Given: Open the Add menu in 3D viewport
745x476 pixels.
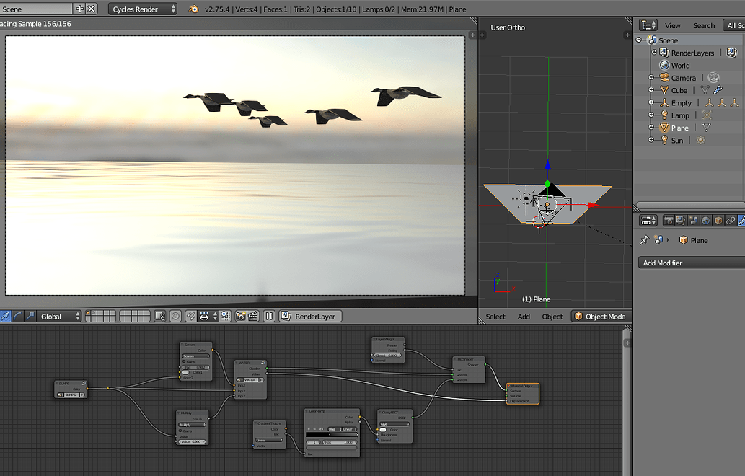Looking at the screenshot, I should coord(524,317).
